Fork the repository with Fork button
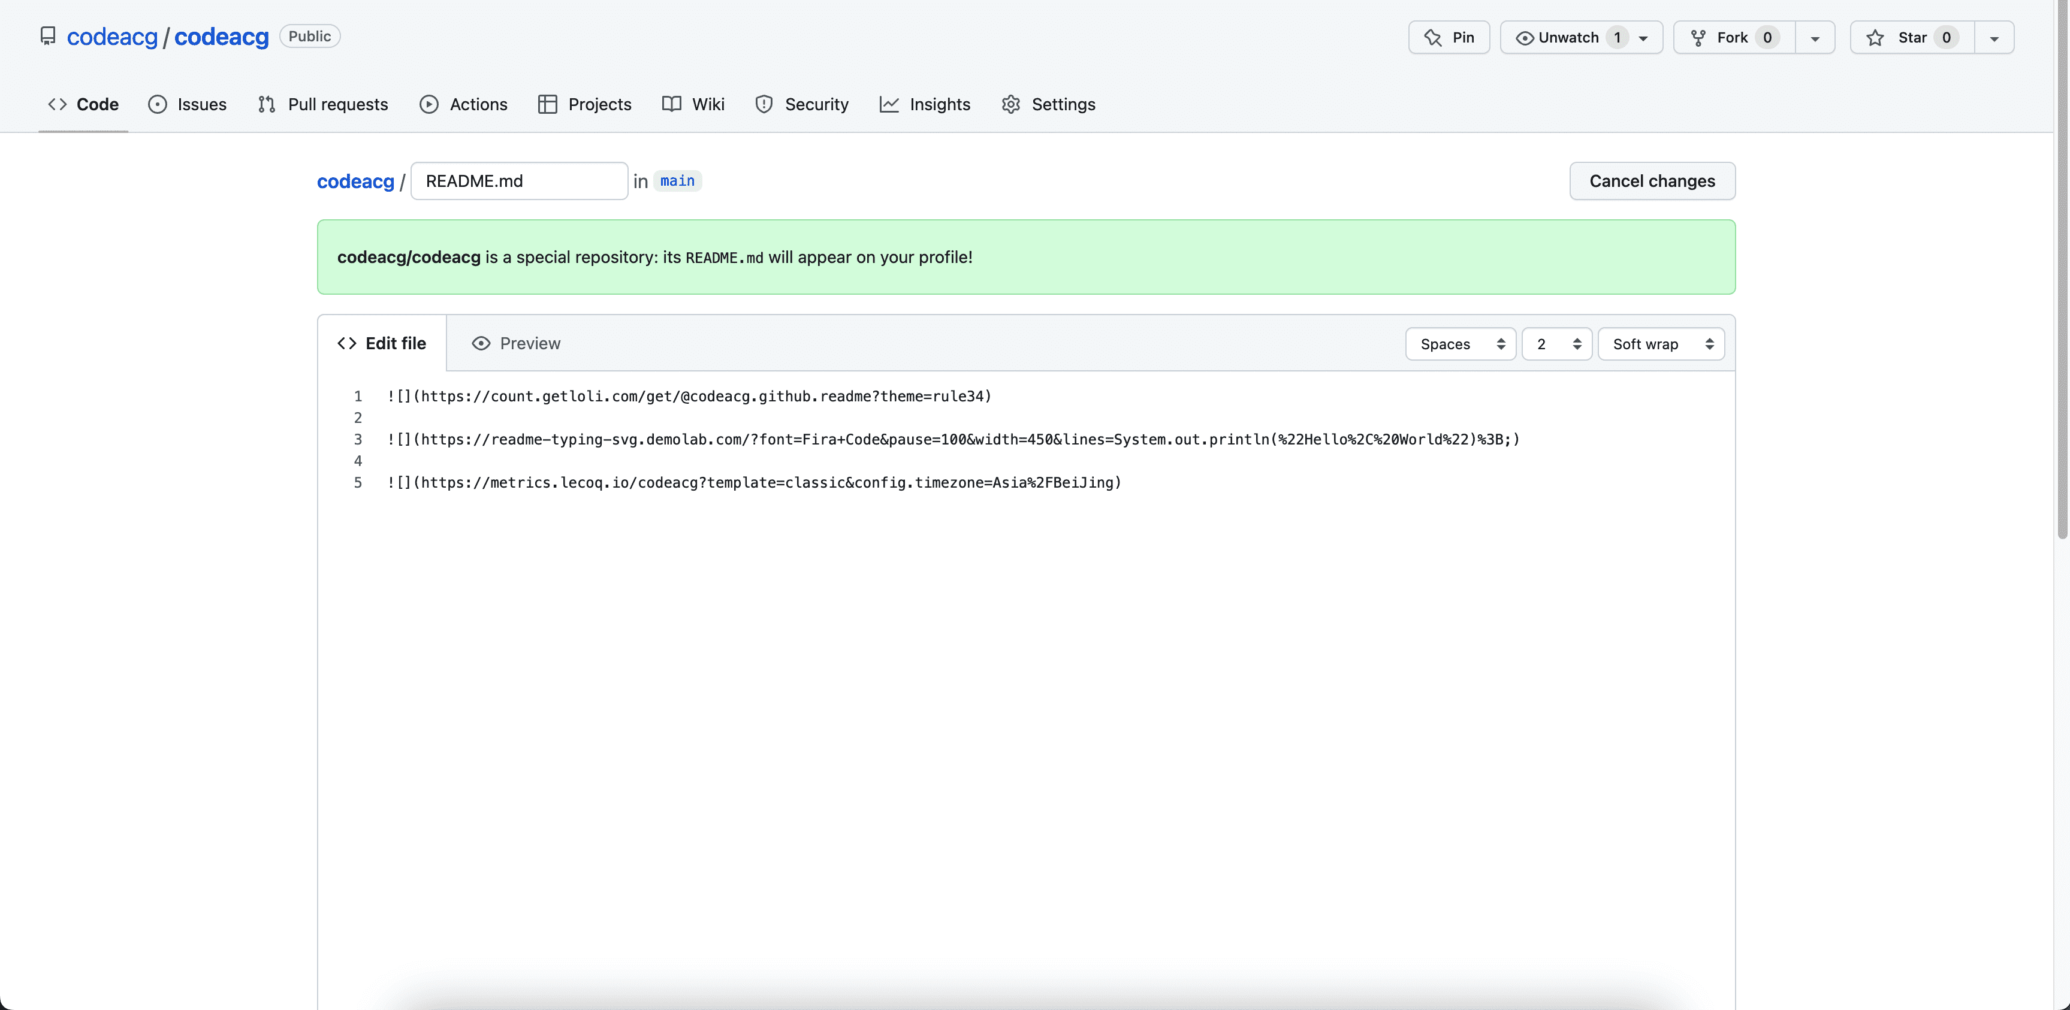Viewport: 2070px width, 1010px height. (1734, 38)
